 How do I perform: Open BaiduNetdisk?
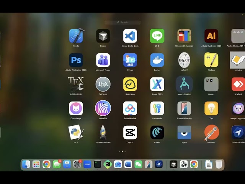click(x=130, y=108)
